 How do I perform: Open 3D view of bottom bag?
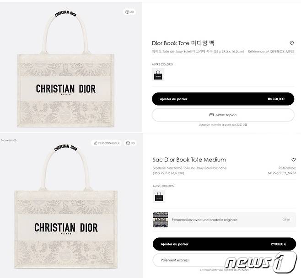pyautogui.click(x=130, y=143)
